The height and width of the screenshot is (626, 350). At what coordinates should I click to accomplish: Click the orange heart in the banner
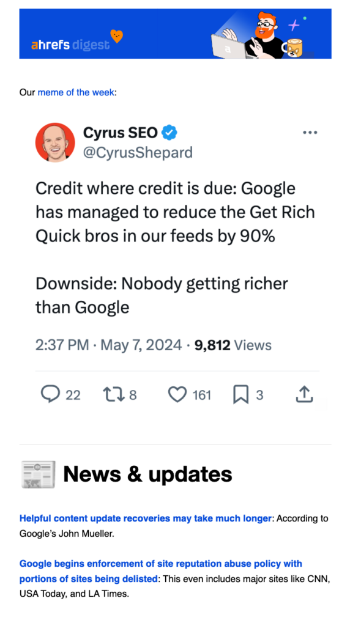(117, 36)
